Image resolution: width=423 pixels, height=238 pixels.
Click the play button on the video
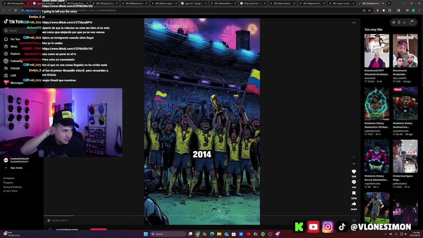point(49,220)
